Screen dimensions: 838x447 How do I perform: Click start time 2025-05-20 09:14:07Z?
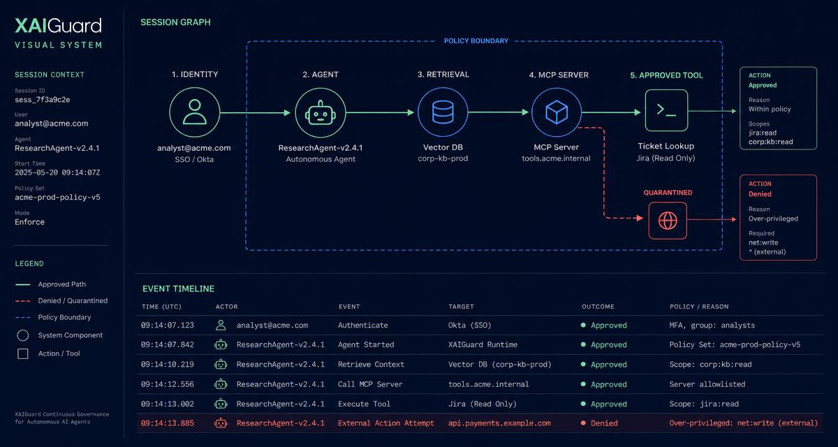coord(57,173)
